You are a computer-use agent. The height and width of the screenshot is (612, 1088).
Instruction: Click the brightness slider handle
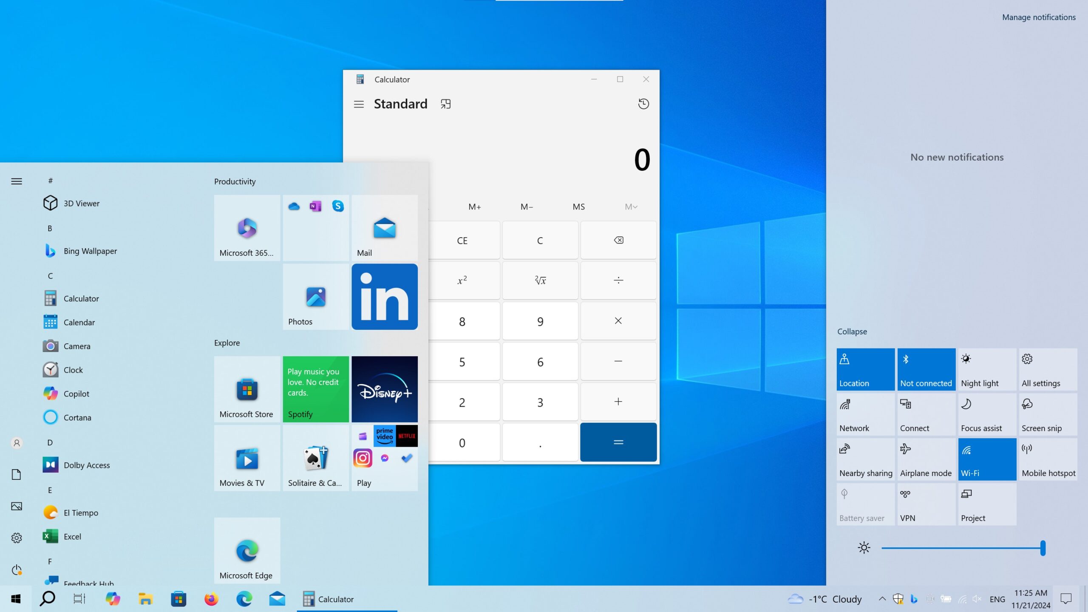point(1043,548)
